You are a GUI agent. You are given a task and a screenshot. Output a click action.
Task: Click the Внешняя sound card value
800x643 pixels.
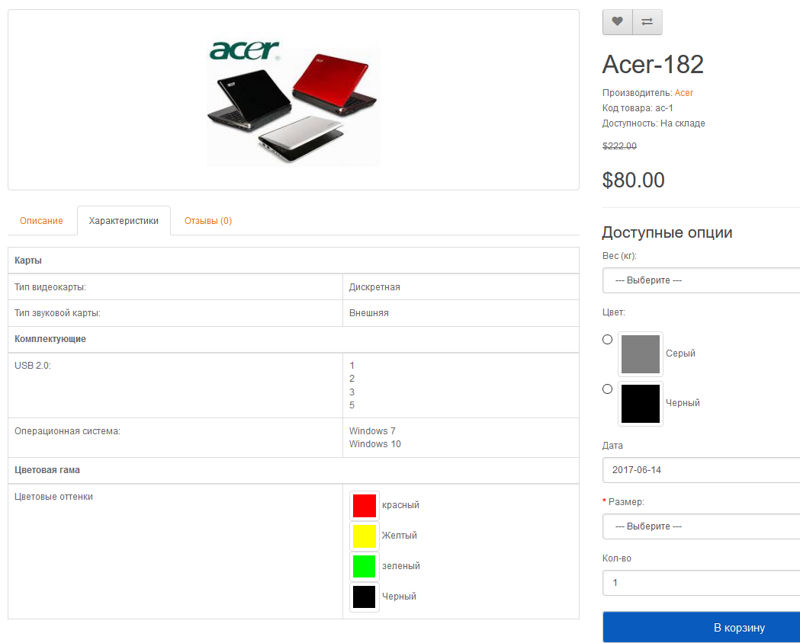click(369, 313)
